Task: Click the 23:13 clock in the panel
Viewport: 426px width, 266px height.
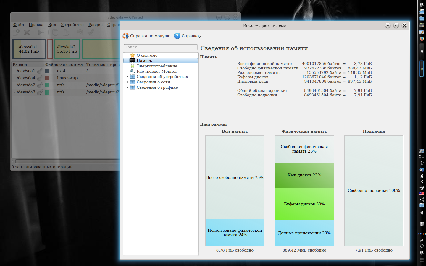Action: (422, 234)
